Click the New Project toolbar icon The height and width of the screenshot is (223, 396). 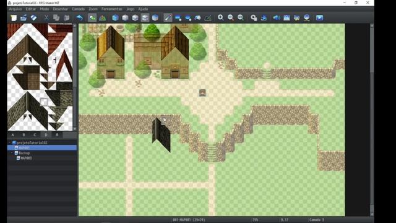coord(14,18)
